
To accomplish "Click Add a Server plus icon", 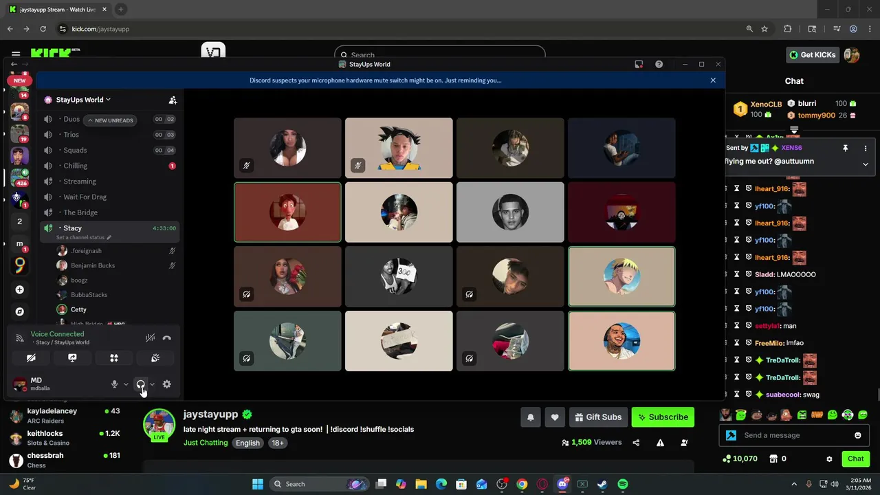I will (x=19, y=289).
